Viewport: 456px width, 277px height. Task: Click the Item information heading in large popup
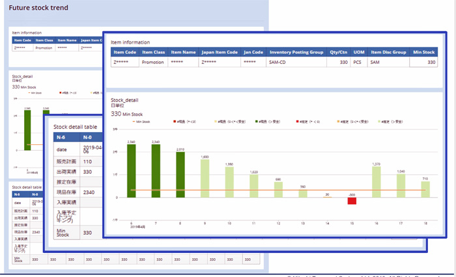coord(130,42)
